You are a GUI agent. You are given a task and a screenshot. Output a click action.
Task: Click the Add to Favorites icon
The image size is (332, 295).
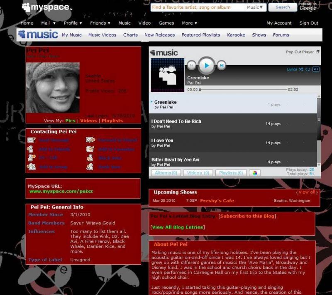click(90, 149)
